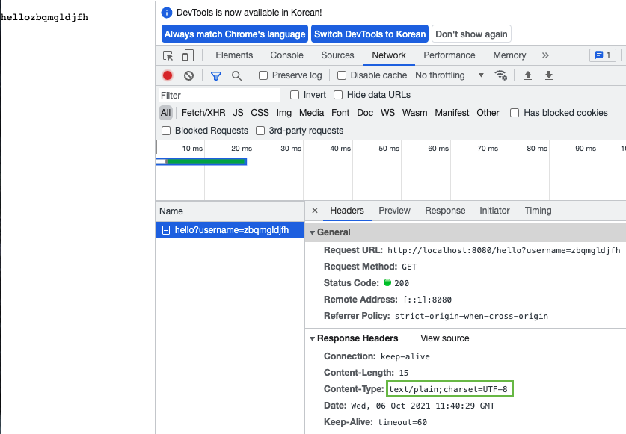Toggle the device toolbar icon
The height and width of the screenshot is (434, 626).
tap(188, 55)
